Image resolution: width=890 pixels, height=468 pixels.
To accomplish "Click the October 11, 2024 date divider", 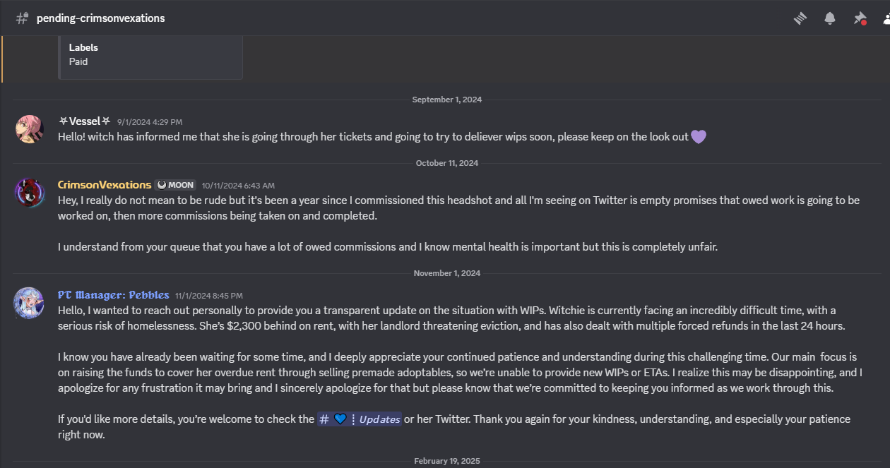I will [446, 163].
